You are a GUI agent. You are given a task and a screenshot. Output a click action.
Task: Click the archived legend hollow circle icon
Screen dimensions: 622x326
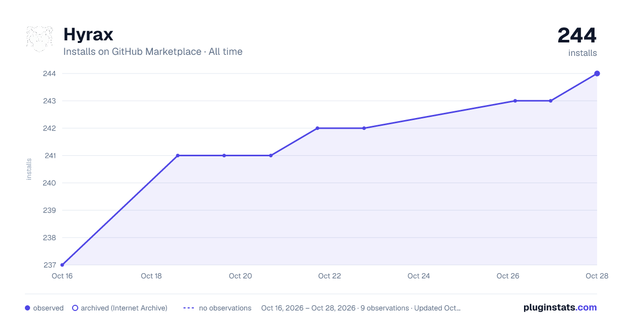[x=75, y=308]
